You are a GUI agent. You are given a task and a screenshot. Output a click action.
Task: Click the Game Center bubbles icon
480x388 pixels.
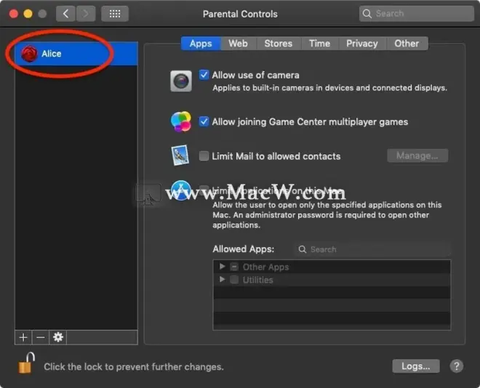(181, 121)
